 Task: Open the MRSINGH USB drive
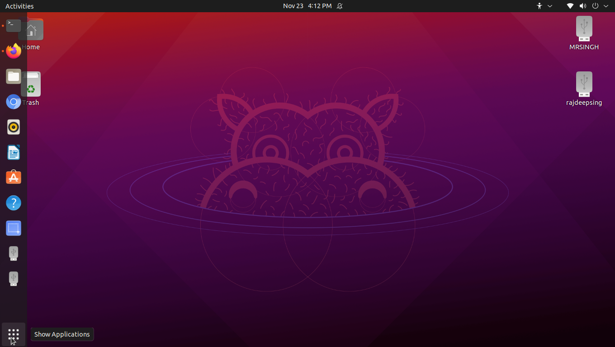point(584,28)
